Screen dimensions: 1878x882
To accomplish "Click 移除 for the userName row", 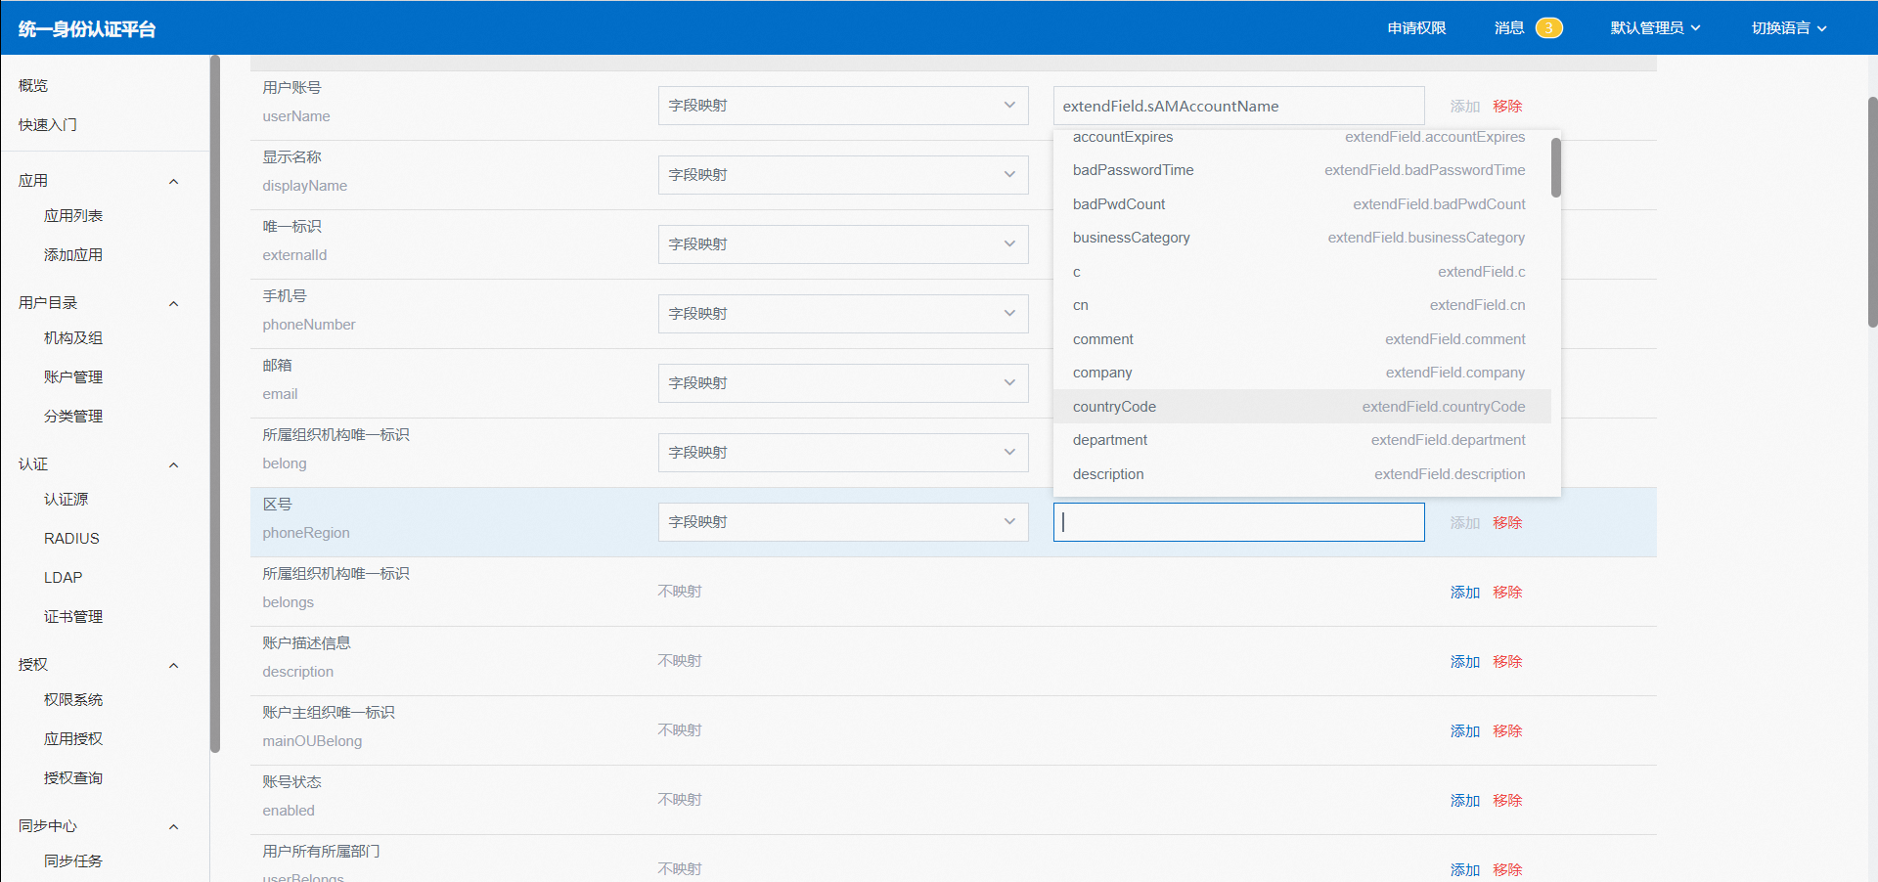I will [1507, 106].
